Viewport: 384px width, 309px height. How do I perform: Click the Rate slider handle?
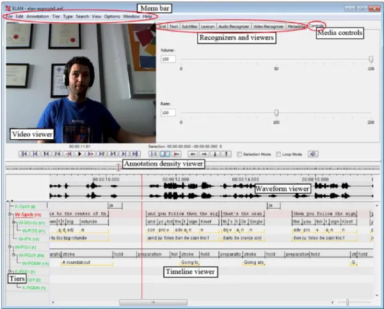tap(276, 112)
